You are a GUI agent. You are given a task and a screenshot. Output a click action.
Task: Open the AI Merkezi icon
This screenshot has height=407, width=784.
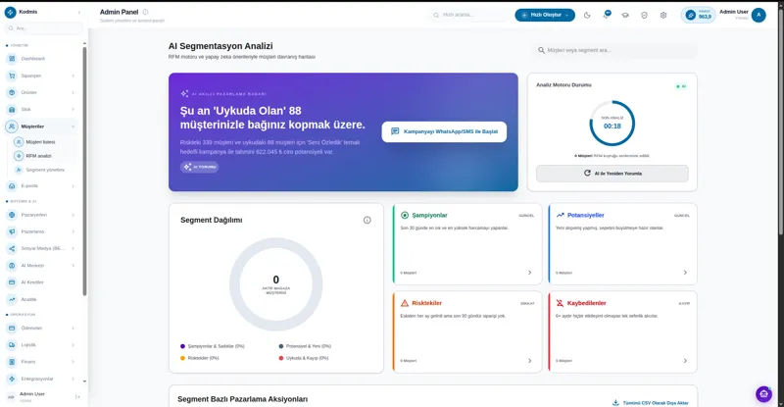click(12, 266)
